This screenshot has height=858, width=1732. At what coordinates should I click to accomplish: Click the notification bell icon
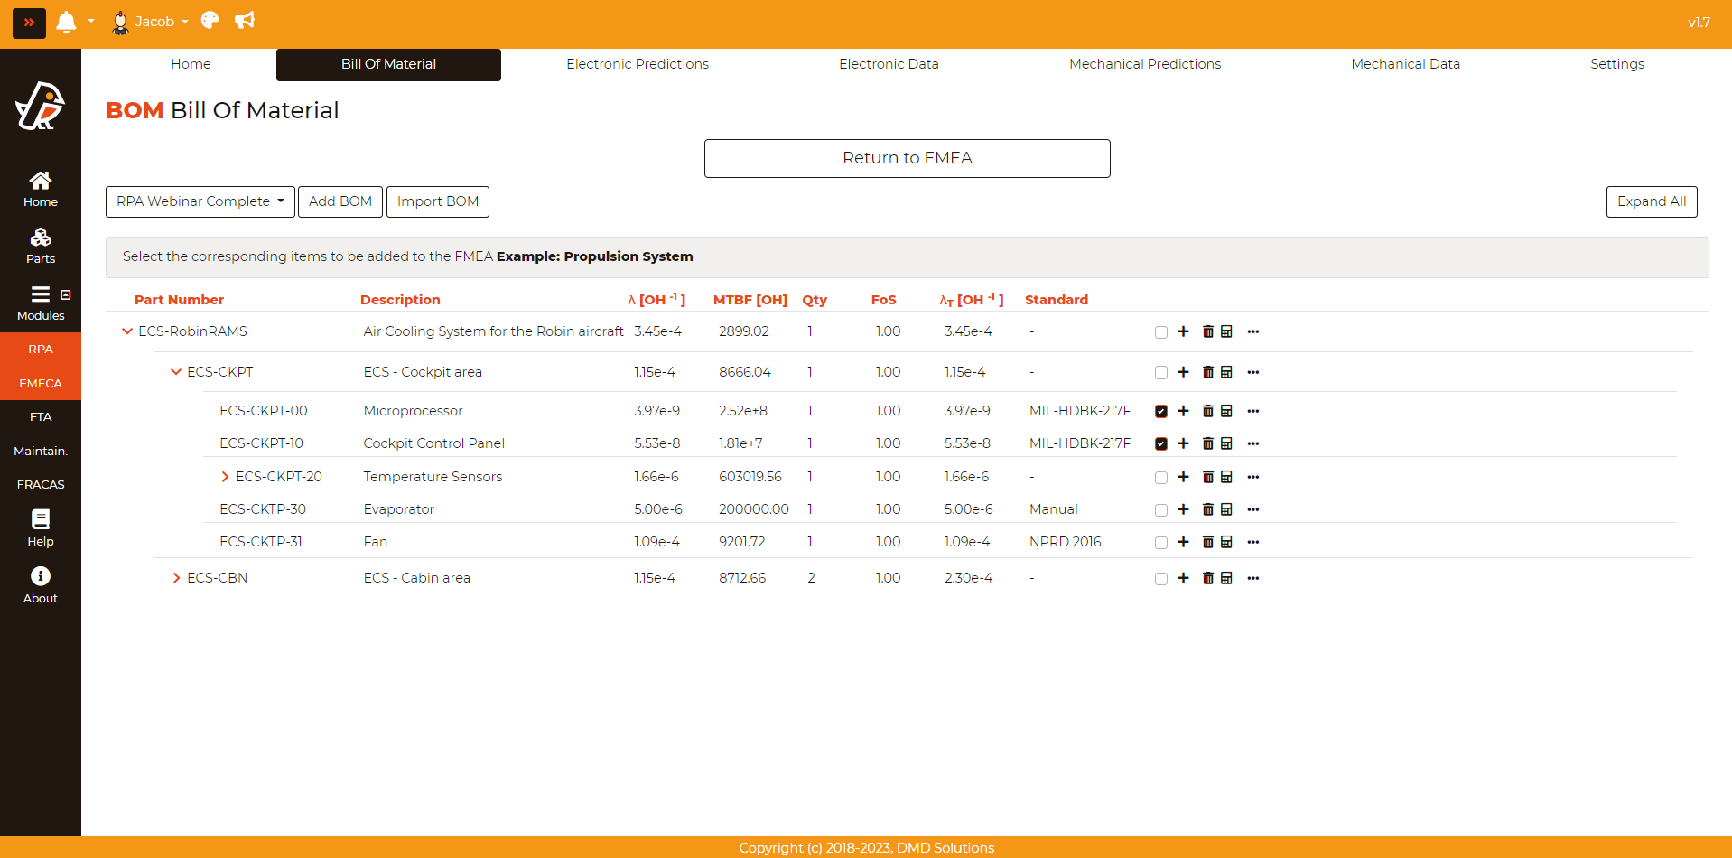coord(66,22)
